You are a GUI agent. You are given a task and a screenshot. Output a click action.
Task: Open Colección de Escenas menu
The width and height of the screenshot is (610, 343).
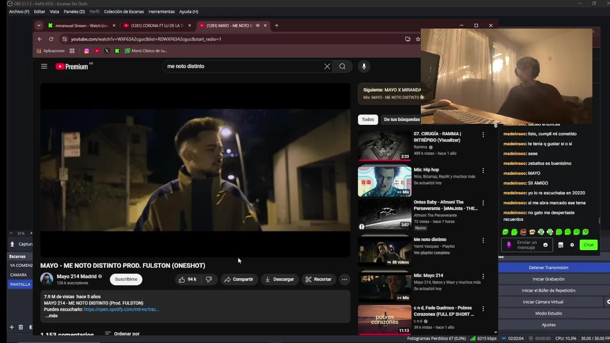[x=124, y=11]
